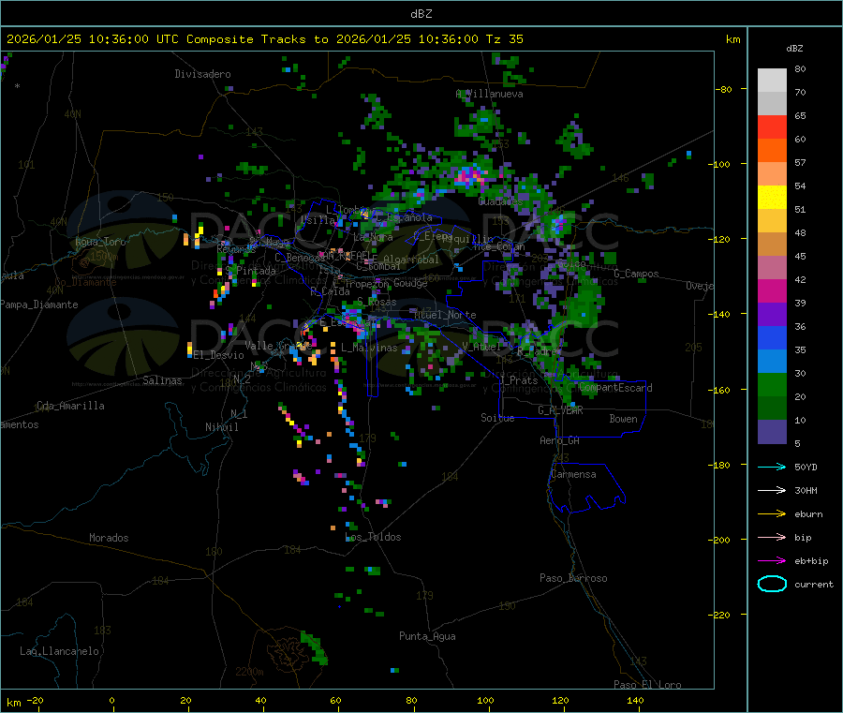
Task: Click the 'Bowen' map label
Action: click(623, 419)
